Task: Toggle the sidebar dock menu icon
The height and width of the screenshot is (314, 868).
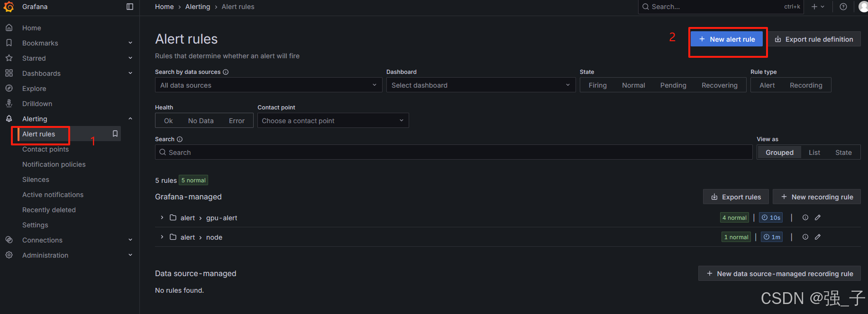Action: pos(130,7)
